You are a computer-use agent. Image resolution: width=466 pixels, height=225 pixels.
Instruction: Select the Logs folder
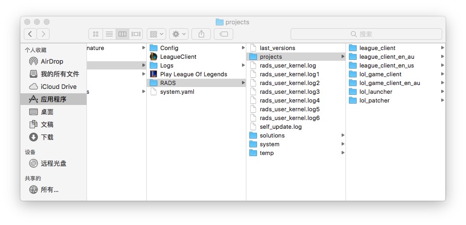point(196,66)
